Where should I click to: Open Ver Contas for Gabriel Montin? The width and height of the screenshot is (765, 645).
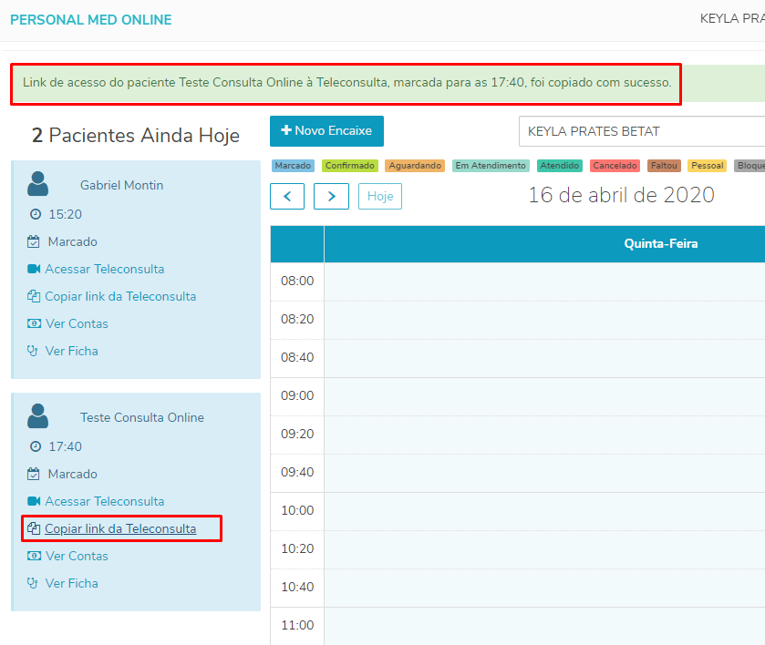(x=77, y=323)
